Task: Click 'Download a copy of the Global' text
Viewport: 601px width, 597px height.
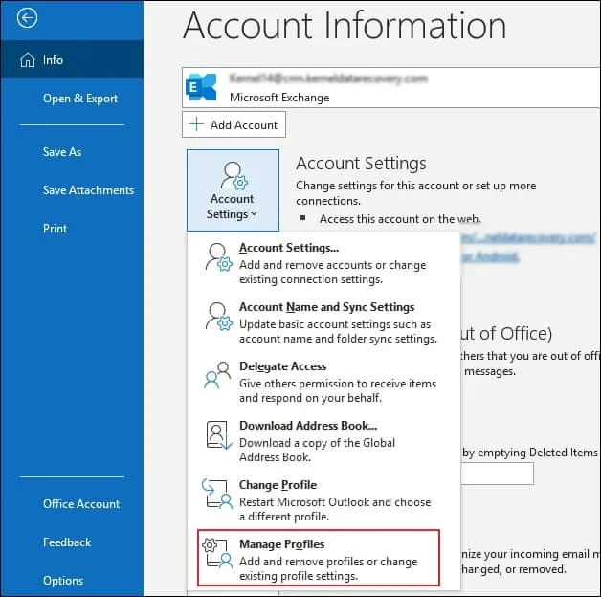Action: click(317, 443)
